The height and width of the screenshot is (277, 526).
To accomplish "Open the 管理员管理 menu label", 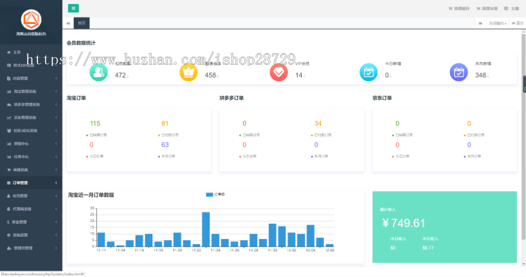I will [23, 248].
